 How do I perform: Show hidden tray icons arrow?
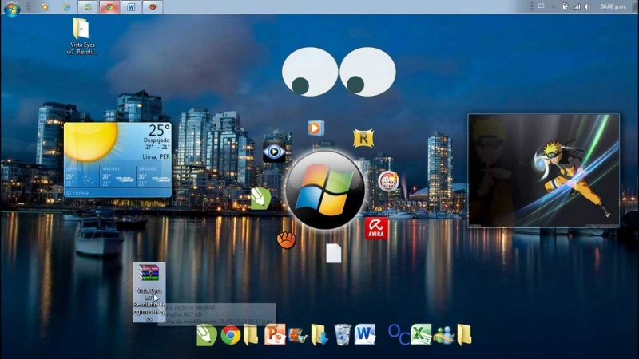point(554,6)
